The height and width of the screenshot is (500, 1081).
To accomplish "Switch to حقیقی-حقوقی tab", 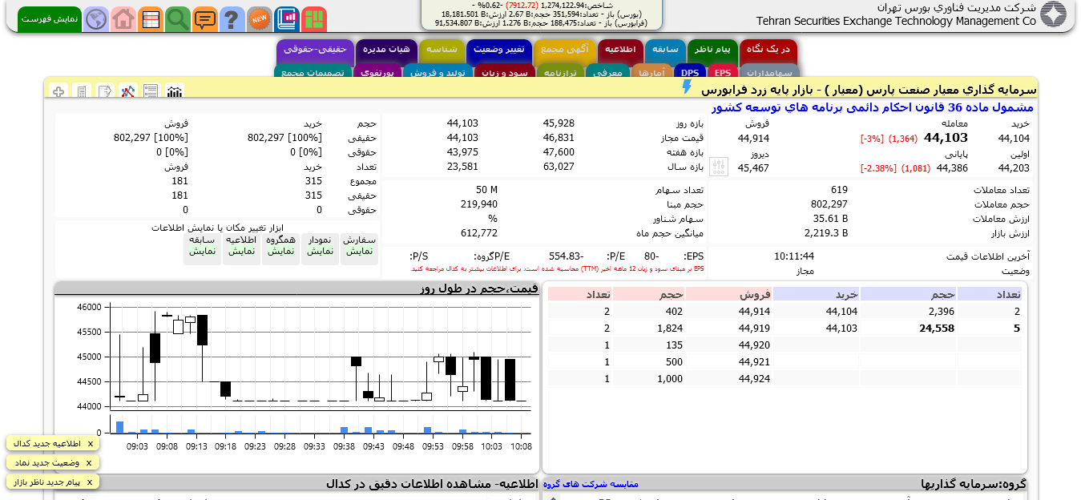I will pyautogui.click(x=315, y=50).
